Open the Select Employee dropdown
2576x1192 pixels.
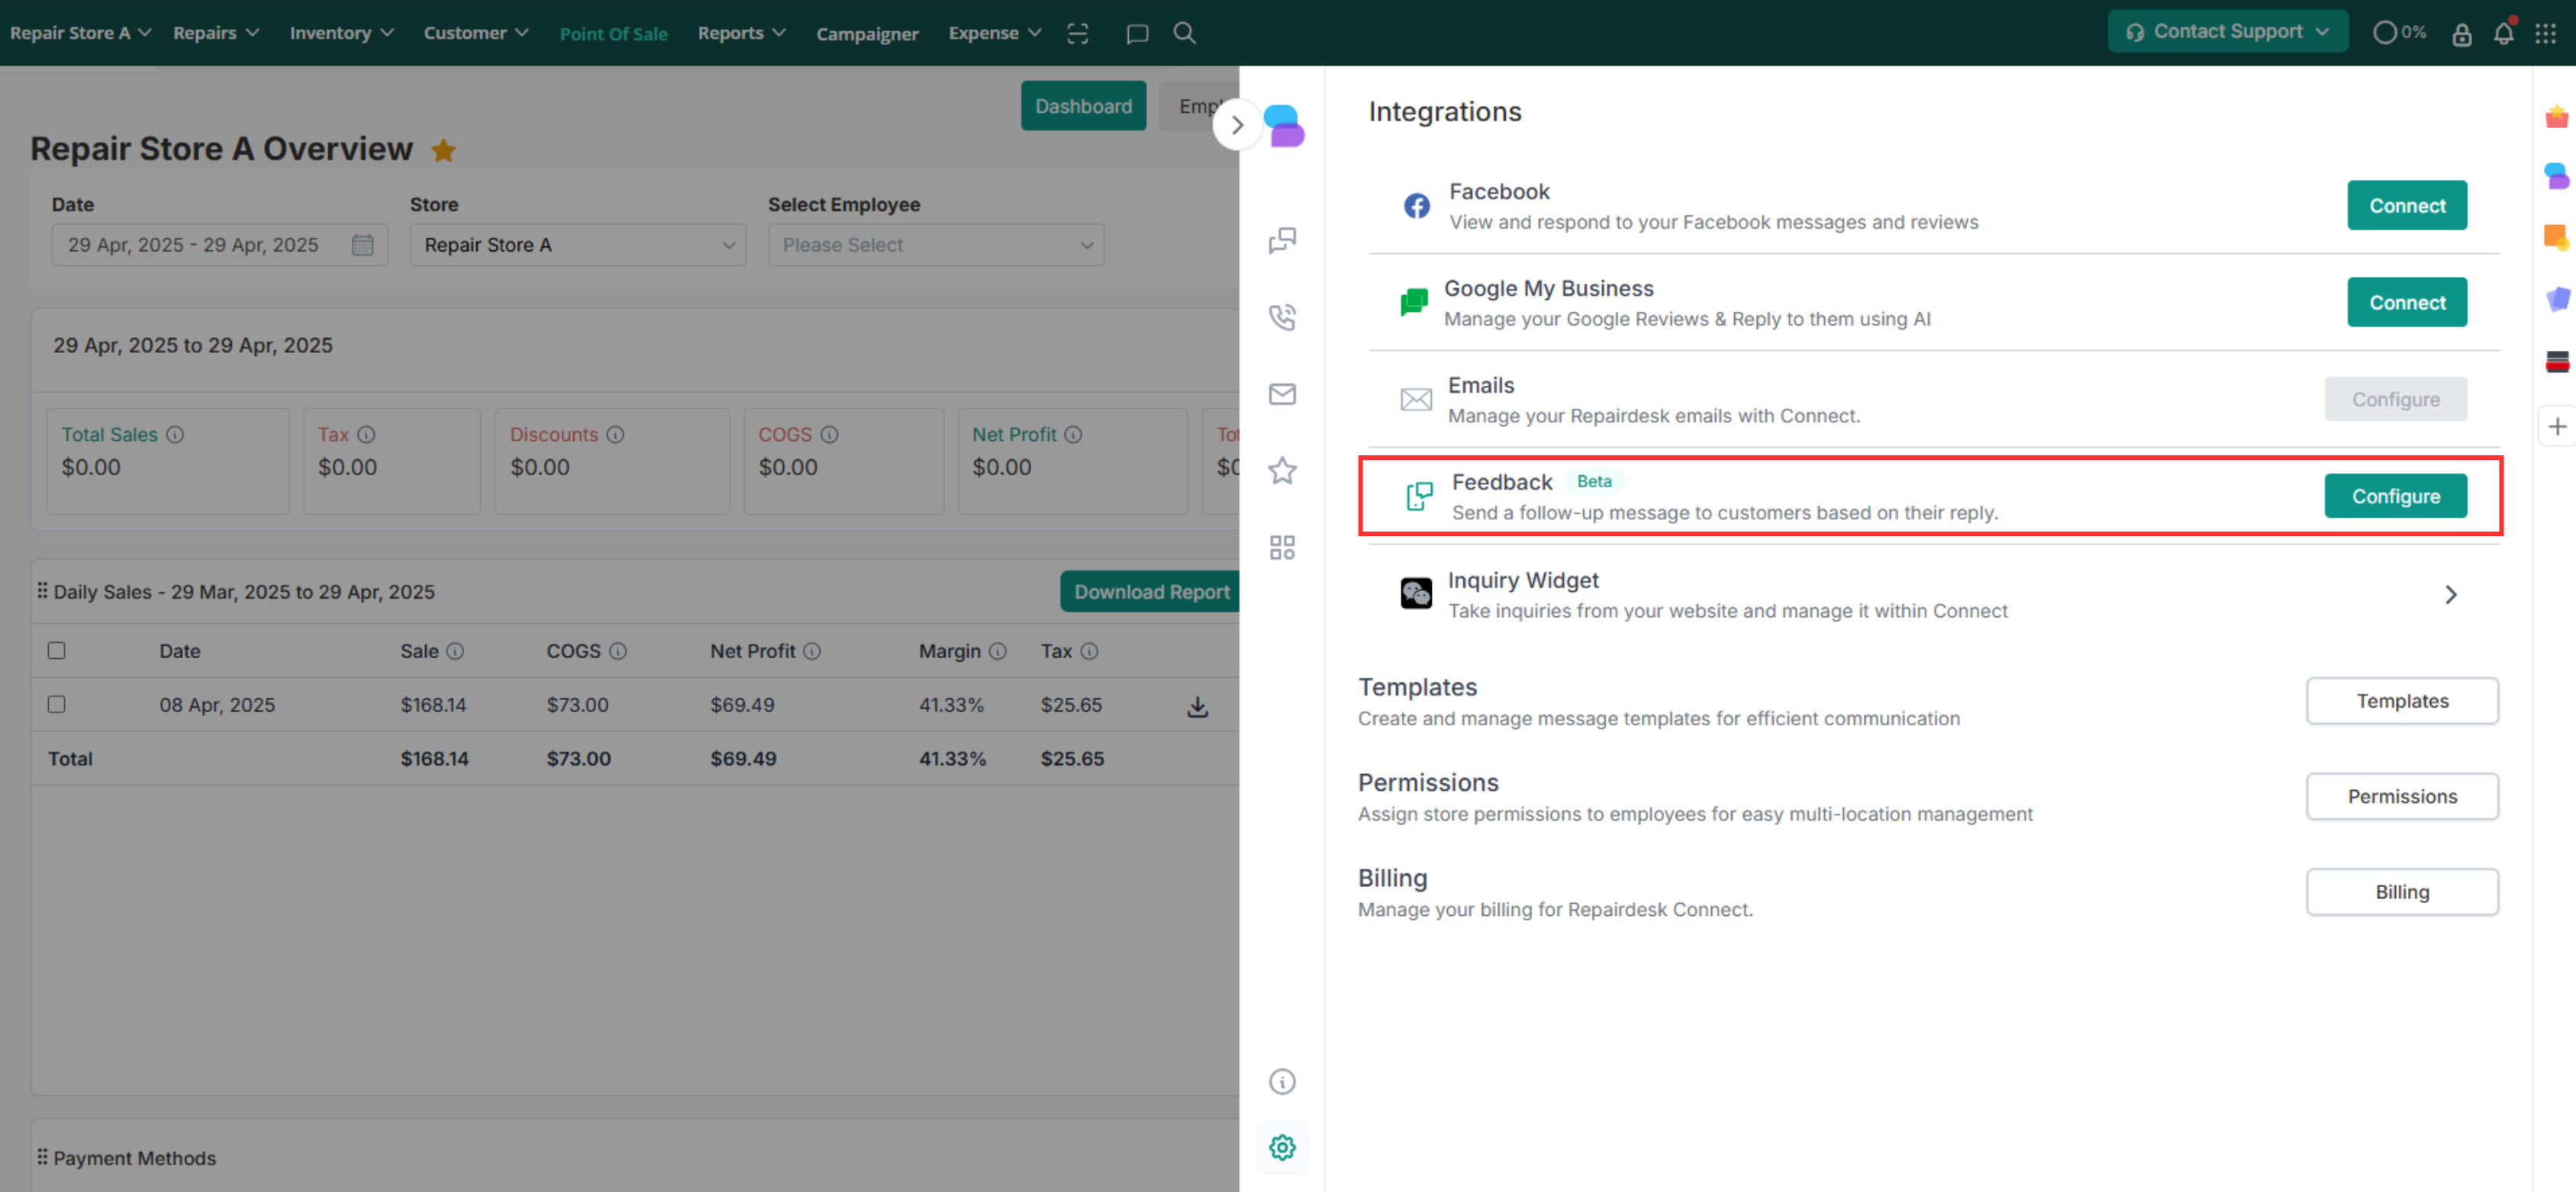coord(935,245)
